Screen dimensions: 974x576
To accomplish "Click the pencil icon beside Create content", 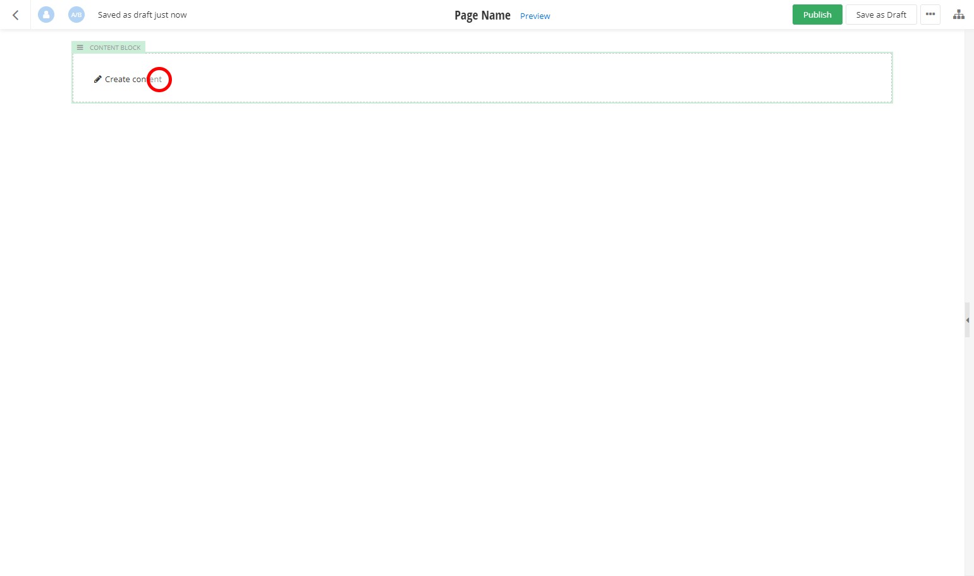I will pos(97,79).
